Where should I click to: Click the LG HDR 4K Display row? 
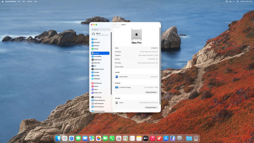pyautogui.click(x=137, y=87)
